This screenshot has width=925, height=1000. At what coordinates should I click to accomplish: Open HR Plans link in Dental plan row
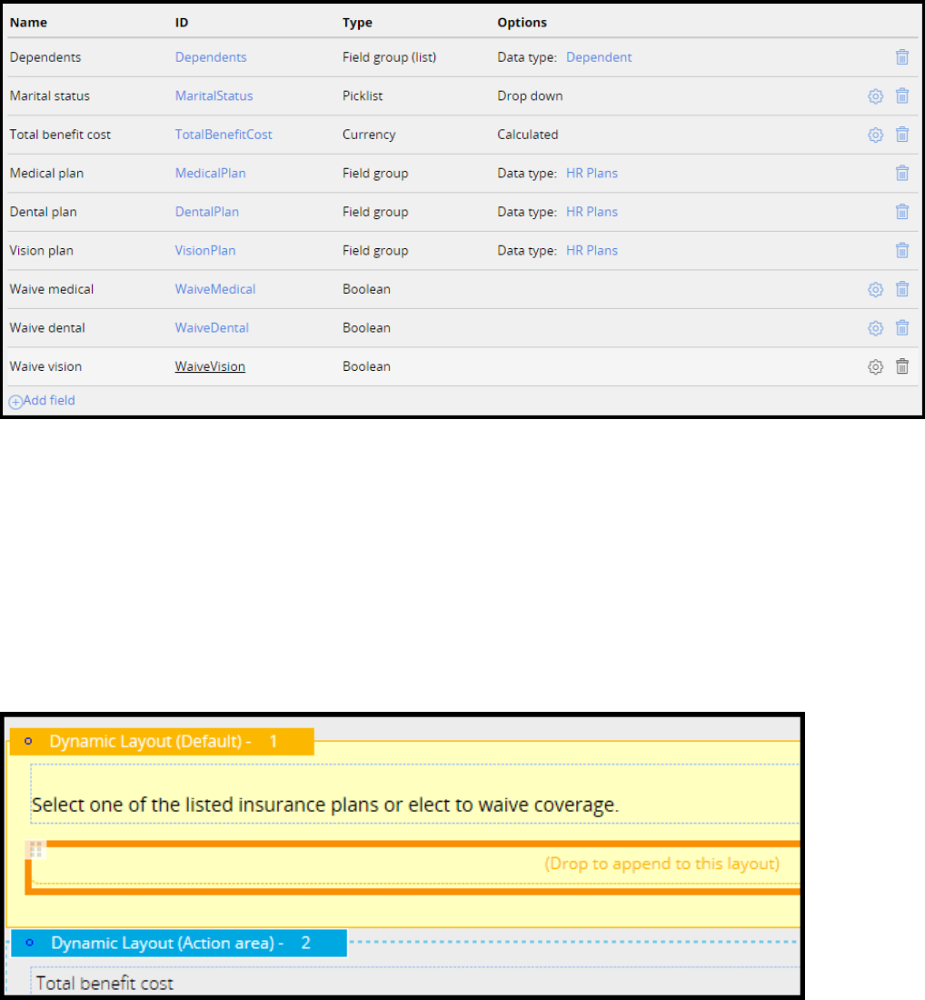pos(592,212)
